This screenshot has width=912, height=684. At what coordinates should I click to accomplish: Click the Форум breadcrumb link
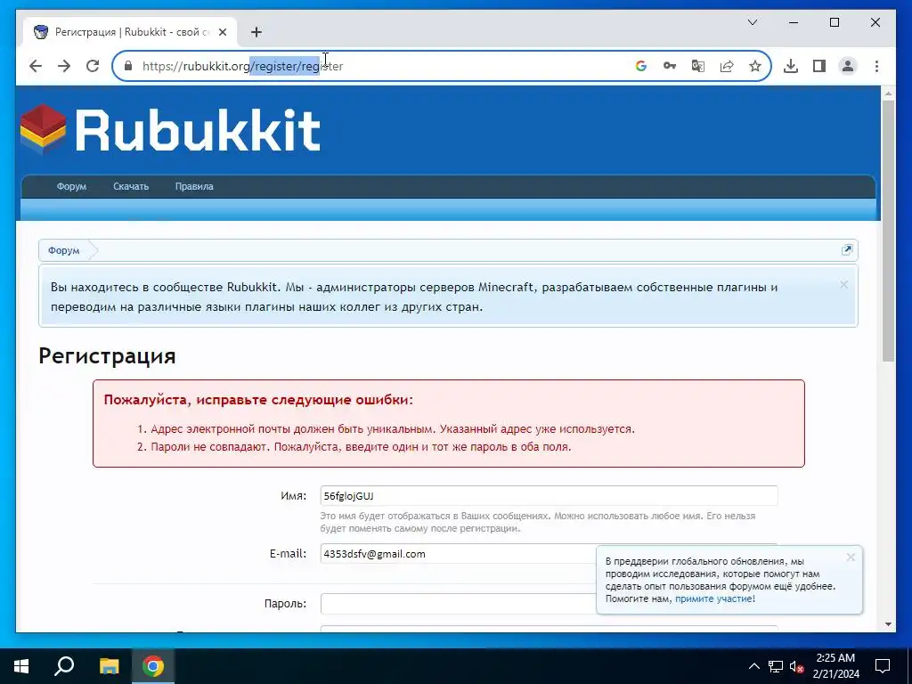tap(64, 250)
